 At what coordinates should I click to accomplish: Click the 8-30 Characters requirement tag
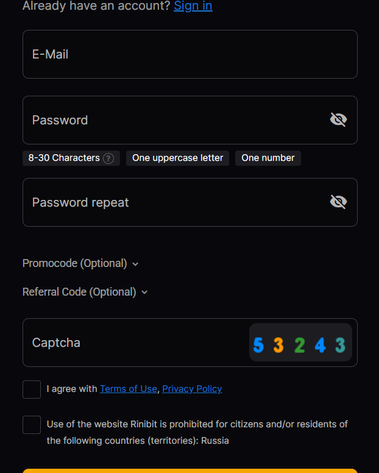pos(64,158)
